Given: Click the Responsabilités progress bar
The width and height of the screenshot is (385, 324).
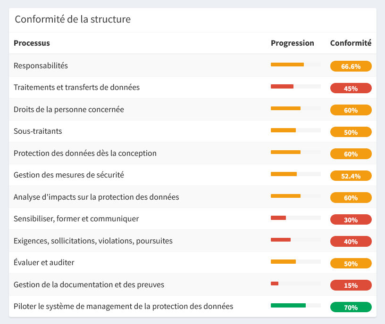Looking at the screenshot, I should 295,65.
